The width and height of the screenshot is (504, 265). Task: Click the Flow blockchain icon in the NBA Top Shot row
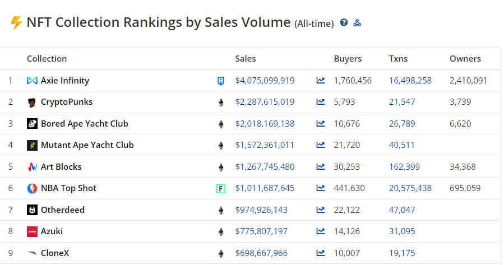click(221, 189)
